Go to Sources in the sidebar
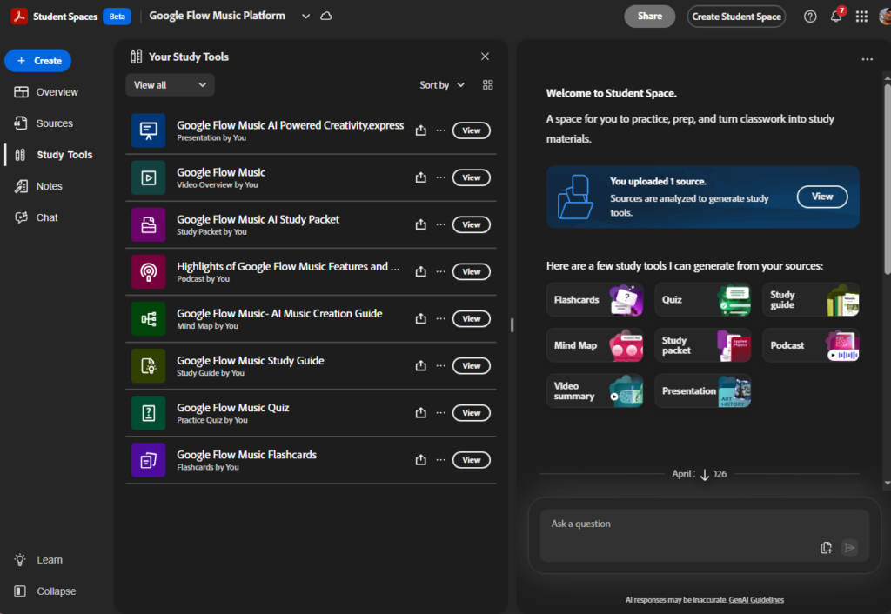 pos(54,123)
